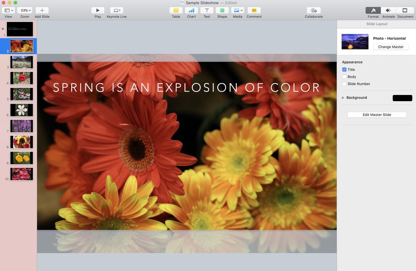Viewport: 416px width, 271px height.
Task: Uncheck the Title checkbox
Action: [344, 70]
